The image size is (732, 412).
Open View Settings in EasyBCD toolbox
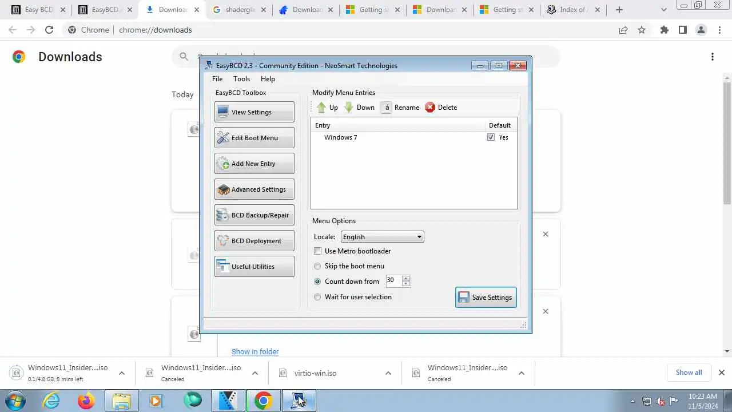tap(254, 112)
